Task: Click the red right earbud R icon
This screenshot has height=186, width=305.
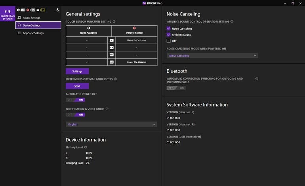Action: click(x=28, y=10)
